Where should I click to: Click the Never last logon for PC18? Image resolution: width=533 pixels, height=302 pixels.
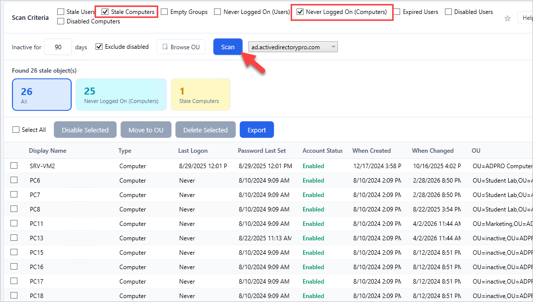pos(187,296)
